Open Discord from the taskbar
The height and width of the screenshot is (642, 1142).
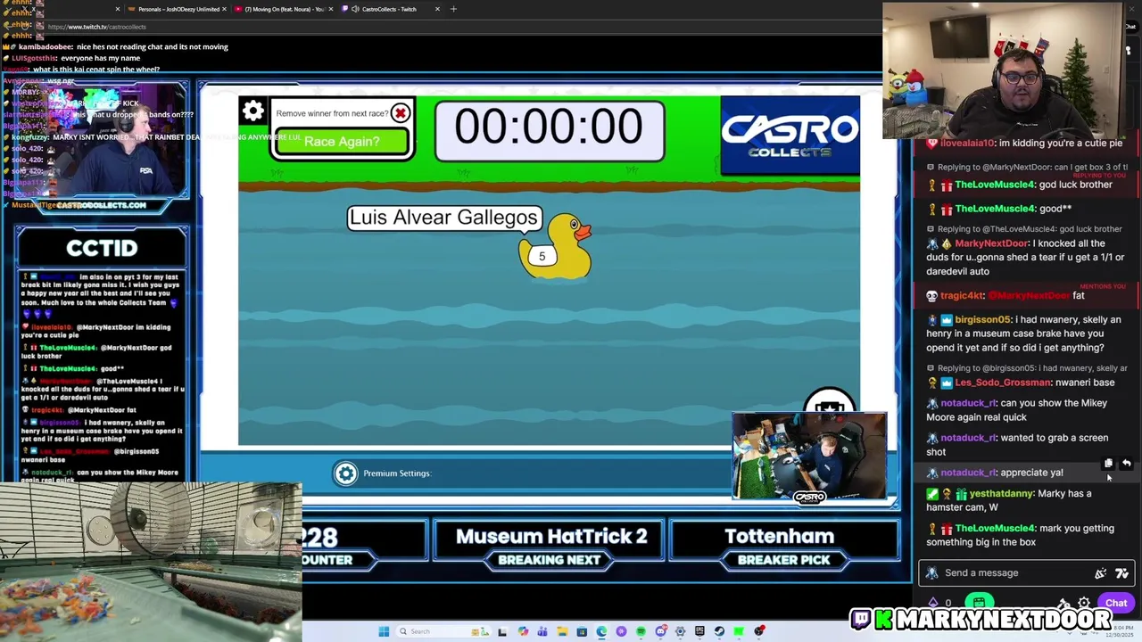point(661,631)
